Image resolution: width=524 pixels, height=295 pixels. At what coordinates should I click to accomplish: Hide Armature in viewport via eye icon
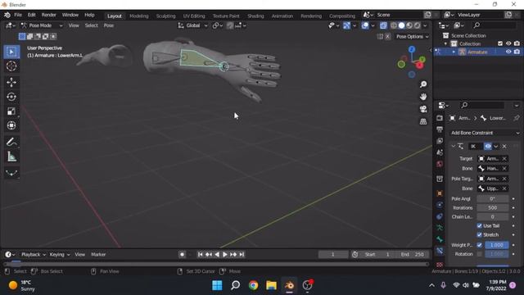[508, 52]
